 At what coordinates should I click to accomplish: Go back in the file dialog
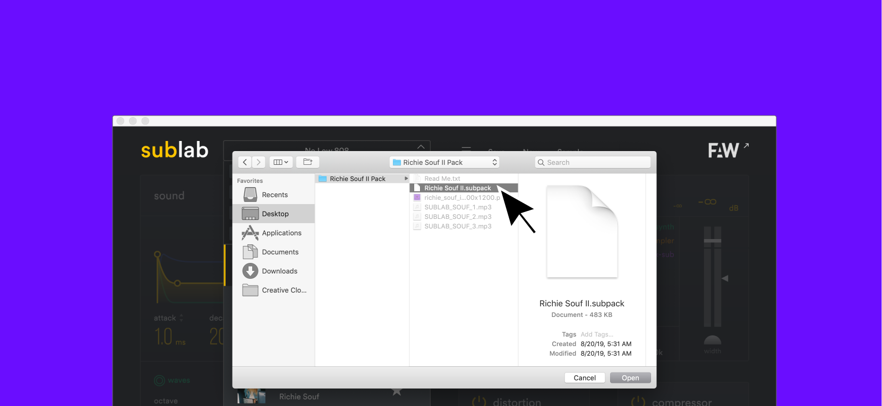point(245,162)
